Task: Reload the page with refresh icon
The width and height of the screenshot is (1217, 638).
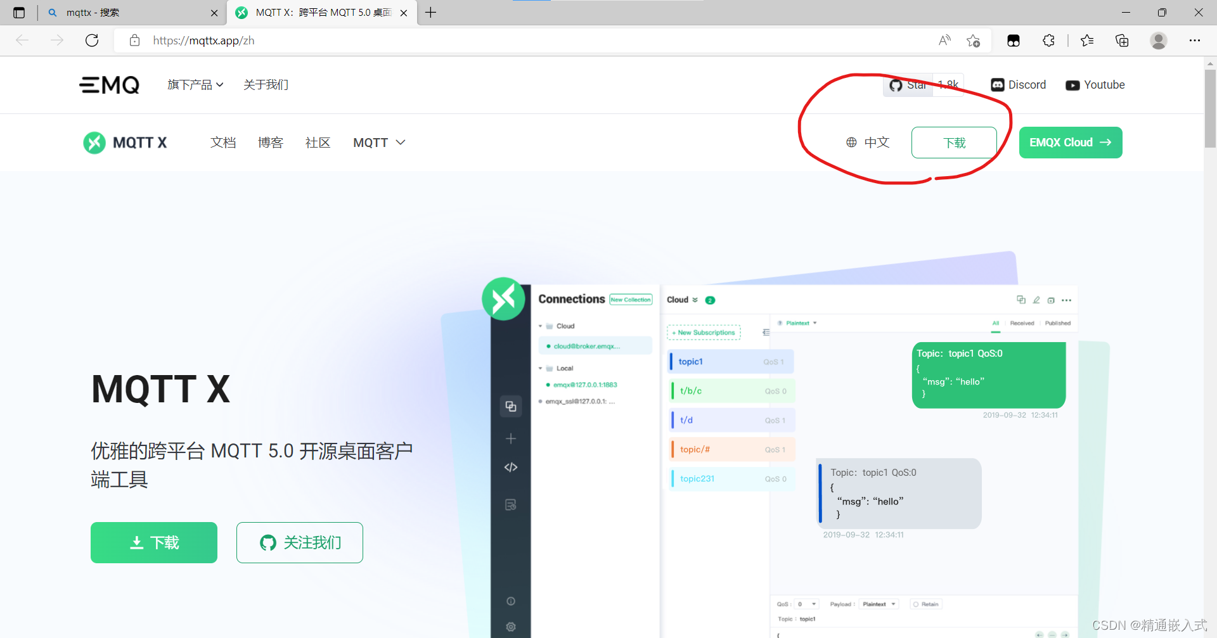Action: click(x=92, y=41)
